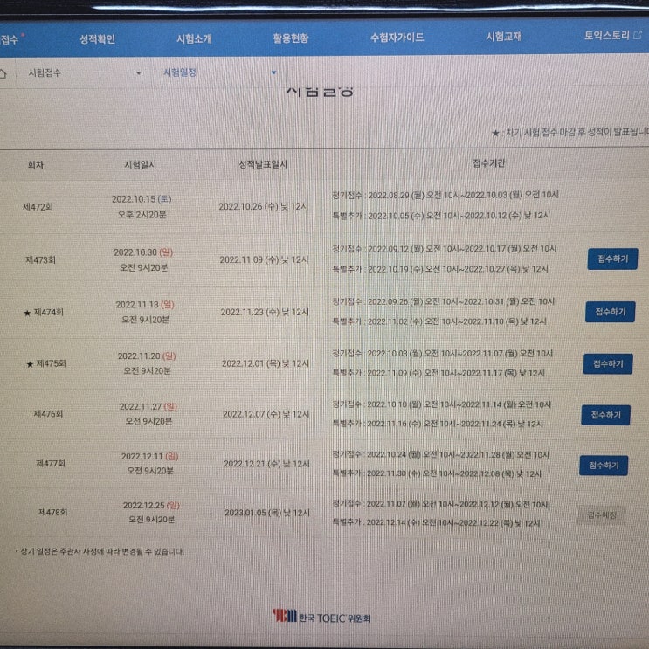The height and width of the screenshot is (649, 649).
Task: Click 특별추가 period starting 2022.12.14
Action: (436, 523)
